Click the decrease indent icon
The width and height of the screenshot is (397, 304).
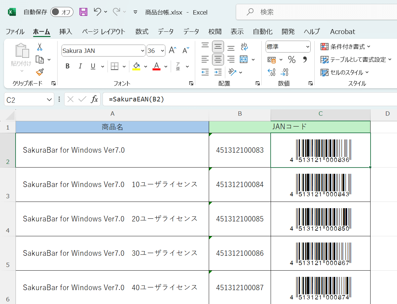click(x=205, y=72)
